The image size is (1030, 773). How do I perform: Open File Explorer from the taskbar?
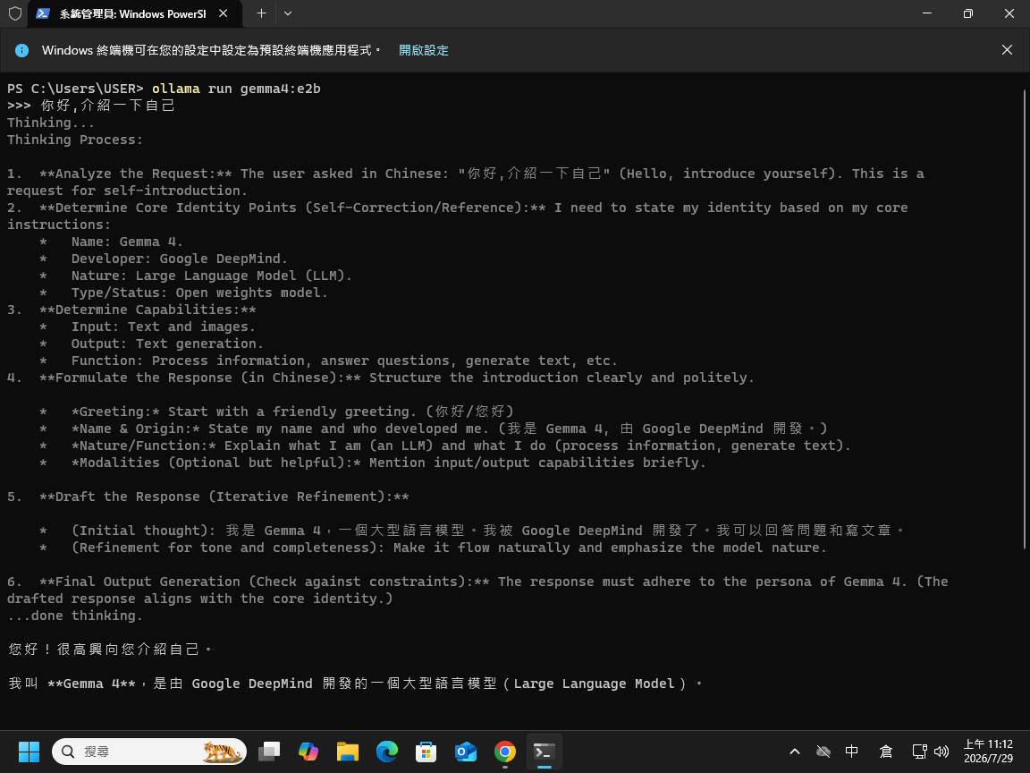(x=348, y=752)
